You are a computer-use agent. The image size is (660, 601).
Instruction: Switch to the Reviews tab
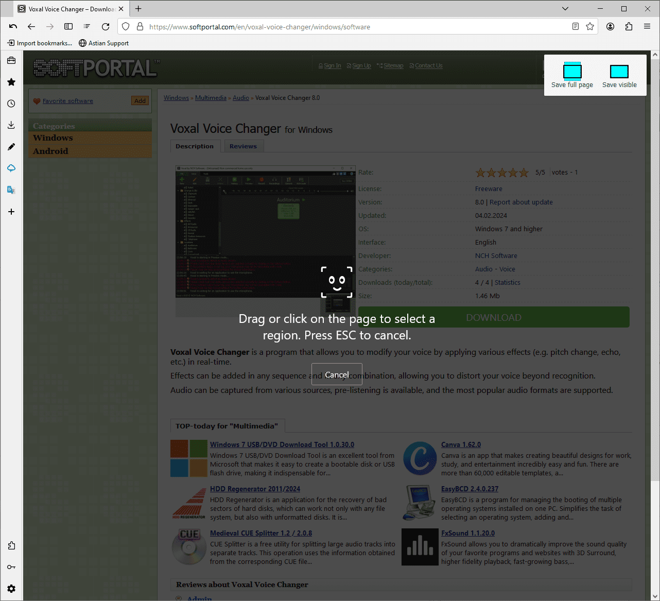pos(243,146)
